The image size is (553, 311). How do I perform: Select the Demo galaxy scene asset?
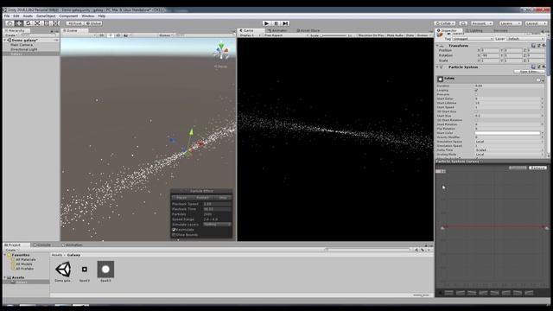coord(63,270)
